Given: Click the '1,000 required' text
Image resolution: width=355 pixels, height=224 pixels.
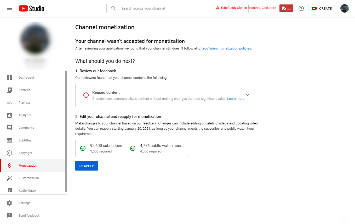Looking at the screenshot, I should [101, 151].
